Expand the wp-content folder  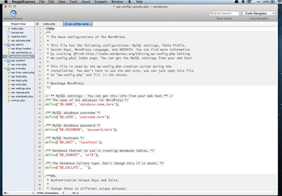coord(5,61)
